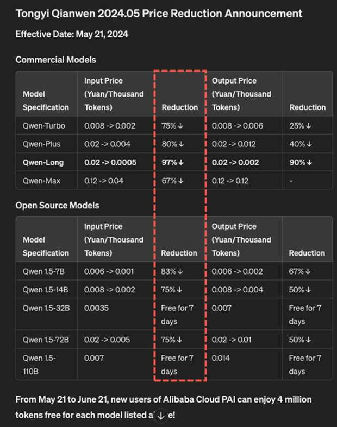Click the scroll-to-bottom arrow button
The width and height of the screenshot is (337, 427).
click(161, 416)
